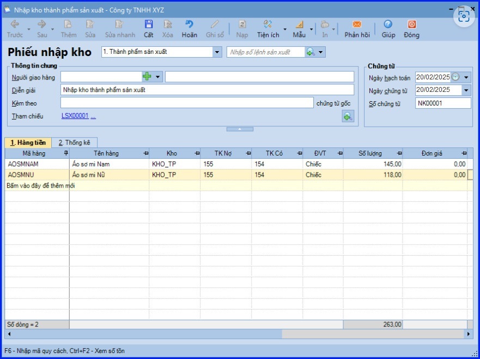Click the Mẫu template icon

coord(299,25)
